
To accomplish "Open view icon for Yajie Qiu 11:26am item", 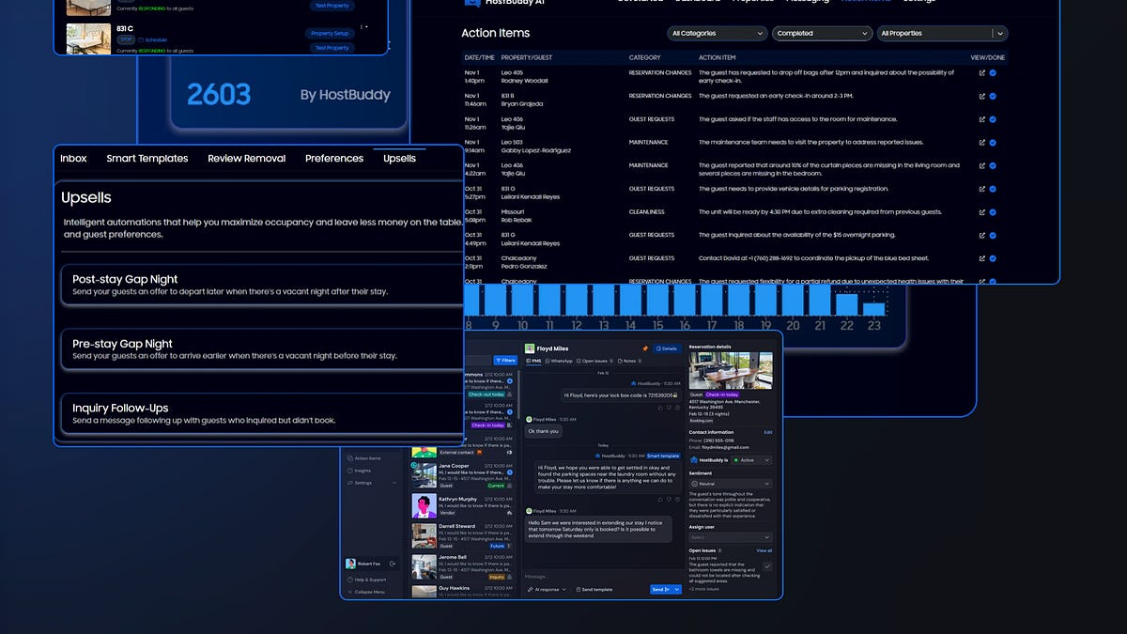I will pos(982,119).
